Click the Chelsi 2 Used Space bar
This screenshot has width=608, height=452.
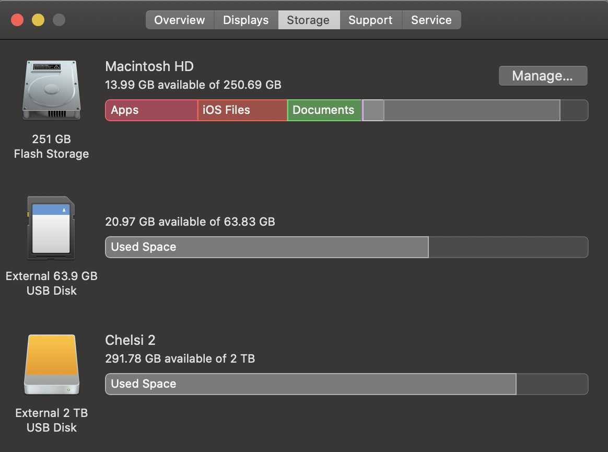pyautogui.click(x=310, y=384)
